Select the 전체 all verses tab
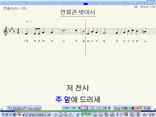The width and height of the screenshot is (156, 117). (104, 108)
